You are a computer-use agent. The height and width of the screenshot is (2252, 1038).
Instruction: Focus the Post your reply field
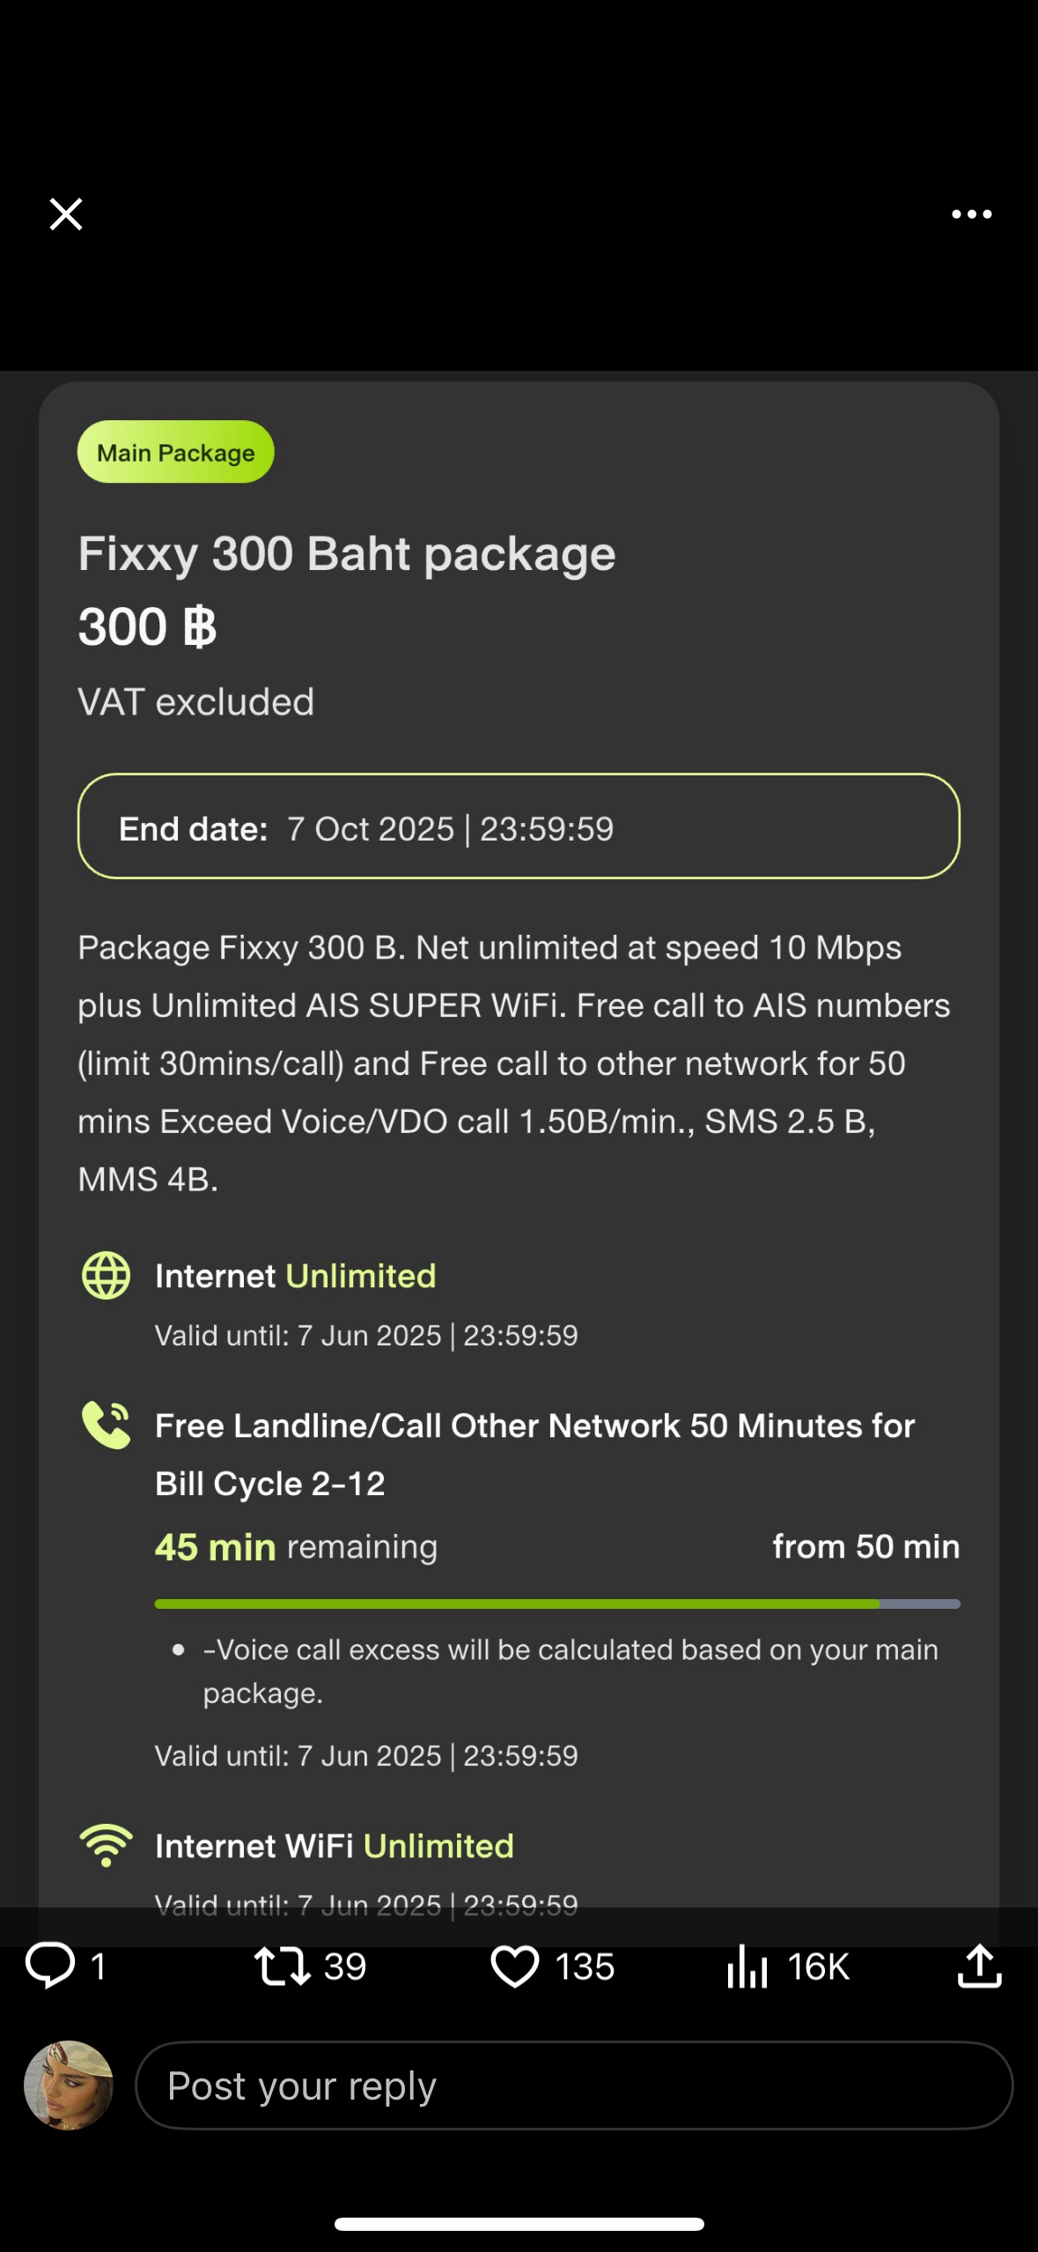[574, 2085]
